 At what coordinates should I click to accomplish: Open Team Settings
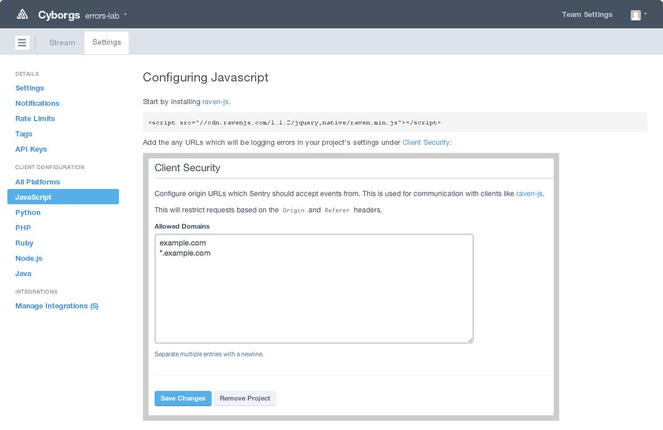click(x=587, y=14)
